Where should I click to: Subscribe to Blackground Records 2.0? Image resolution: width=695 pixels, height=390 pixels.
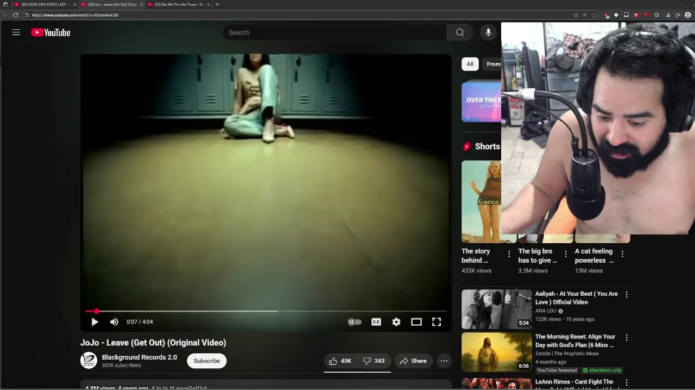[207, 361]
